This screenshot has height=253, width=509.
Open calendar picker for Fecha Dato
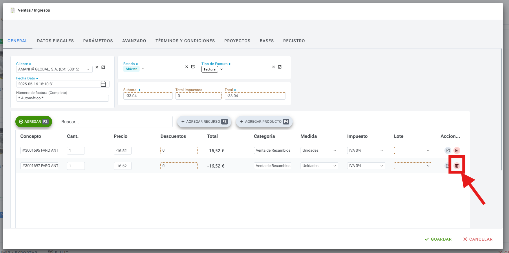pos(103,84)
